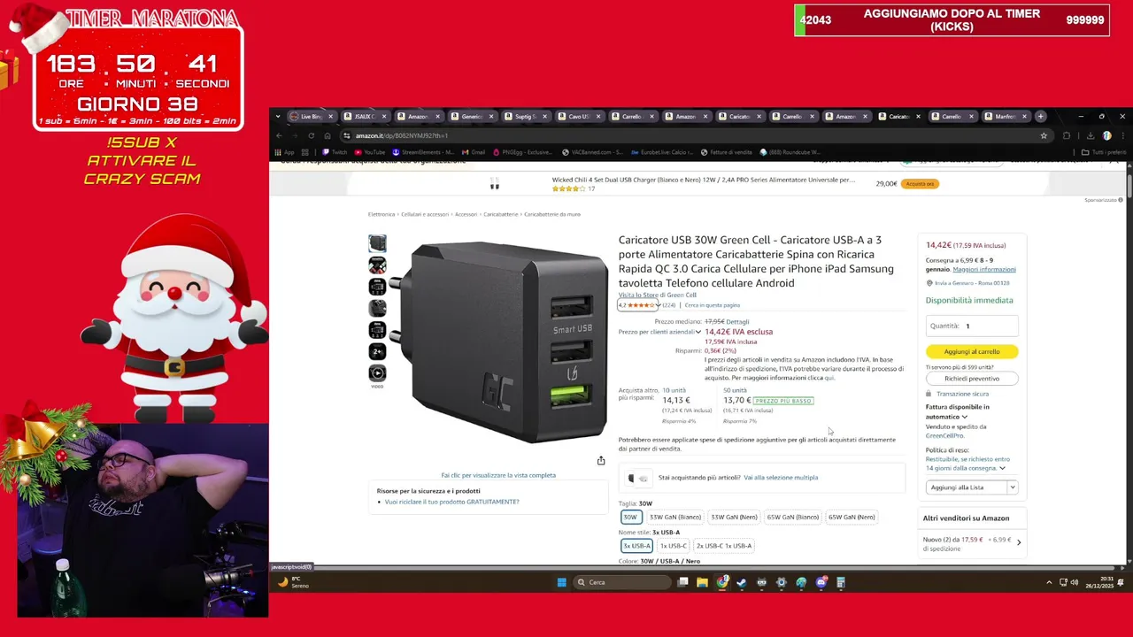The image size is (1133, 637).
Task: Open the volume control in the system tray
Action: pyautogui.click(x=1075, y=582)
